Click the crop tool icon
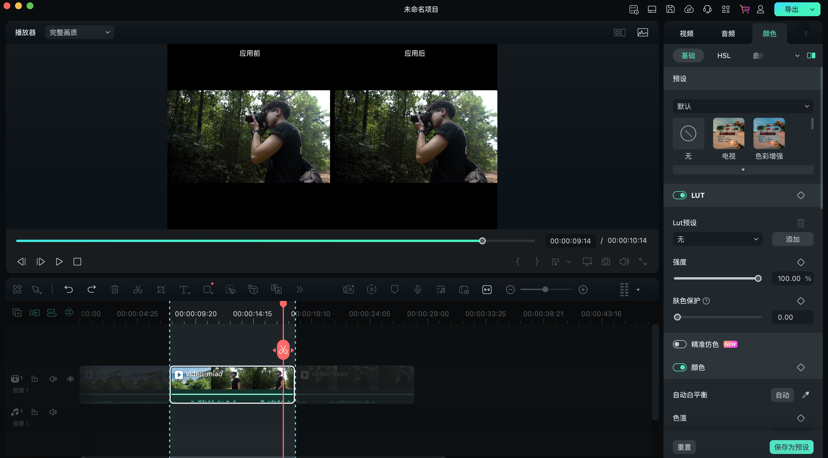Screen dimensions: 828x458 click(x=161, y=289)
